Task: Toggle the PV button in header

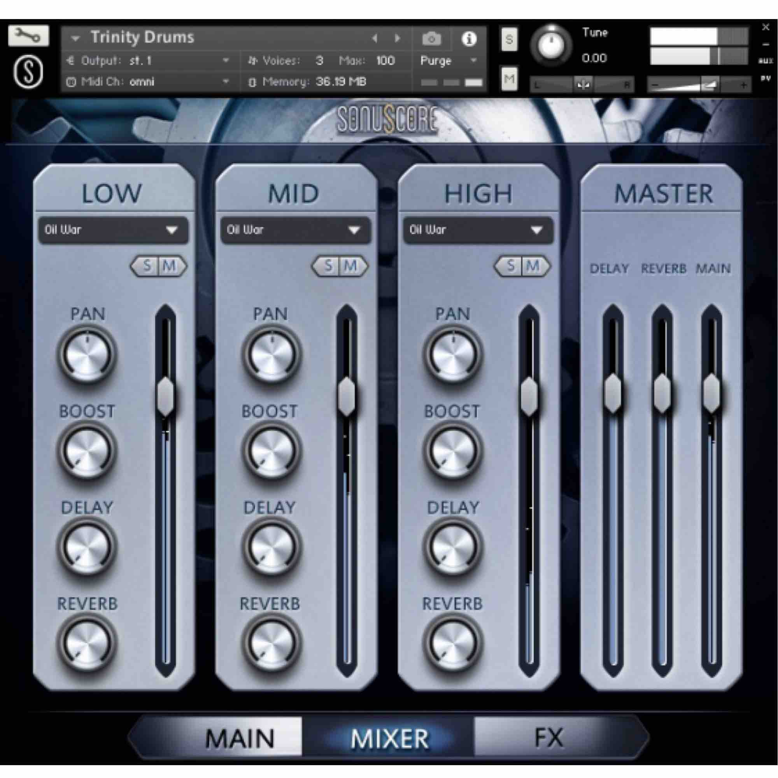Action: (765, 79)
